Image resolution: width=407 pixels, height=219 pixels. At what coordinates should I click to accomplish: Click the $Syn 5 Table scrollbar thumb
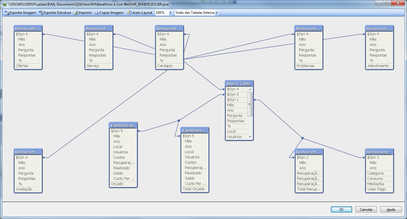tap(250, 104)
